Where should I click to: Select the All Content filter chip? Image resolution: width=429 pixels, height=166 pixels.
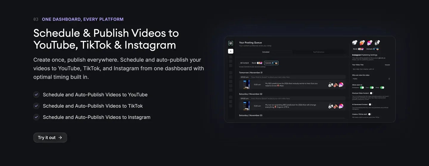(x=245, y=63)
